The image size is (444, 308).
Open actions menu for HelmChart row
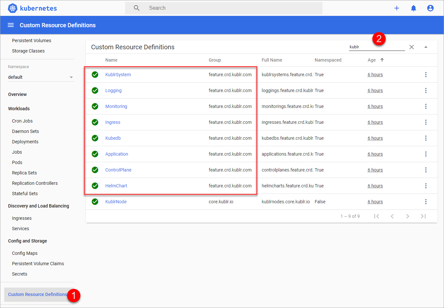[x=426, y=186]
